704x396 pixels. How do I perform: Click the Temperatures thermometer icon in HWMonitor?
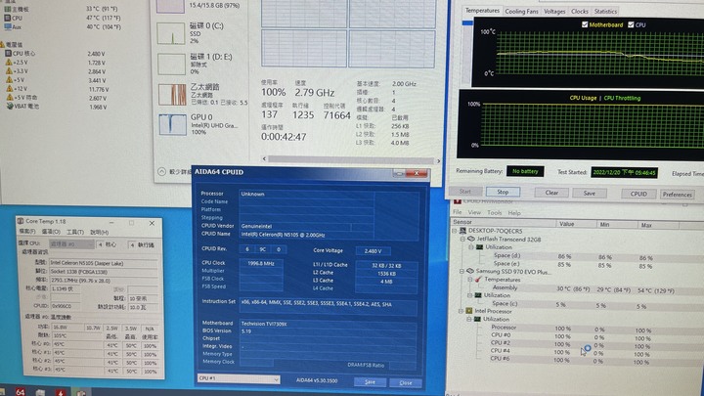pyautogui.click(x=478, y=280)
